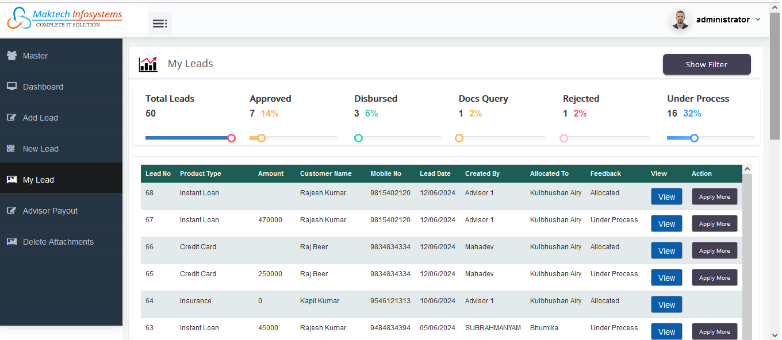Image resolution: width=782 pixels, height=340 pixels.
Task: Click Apply More for lead 67
Action: [714, 224]
